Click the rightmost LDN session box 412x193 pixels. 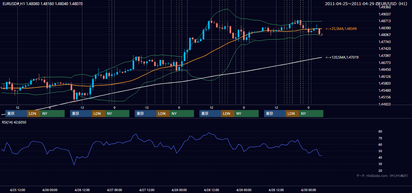coord(292,114)
